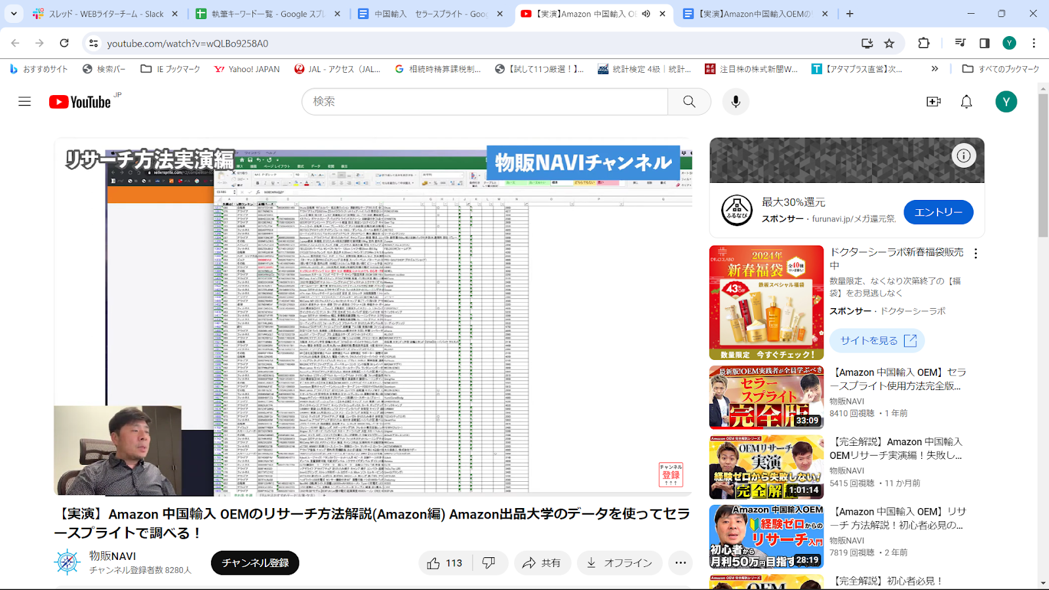Click the チャンネル登録 subscribe button

click(x=255, y=563)
